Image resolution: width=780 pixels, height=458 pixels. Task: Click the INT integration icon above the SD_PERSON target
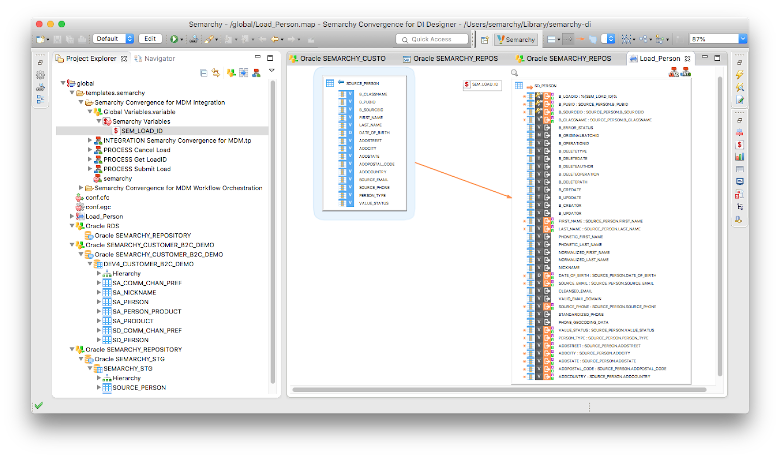[686, 72]
